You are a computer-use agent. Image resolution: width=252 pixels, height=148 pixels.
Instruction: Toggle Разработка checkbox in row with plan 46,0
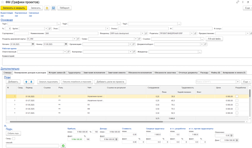(x=237, y=101)
